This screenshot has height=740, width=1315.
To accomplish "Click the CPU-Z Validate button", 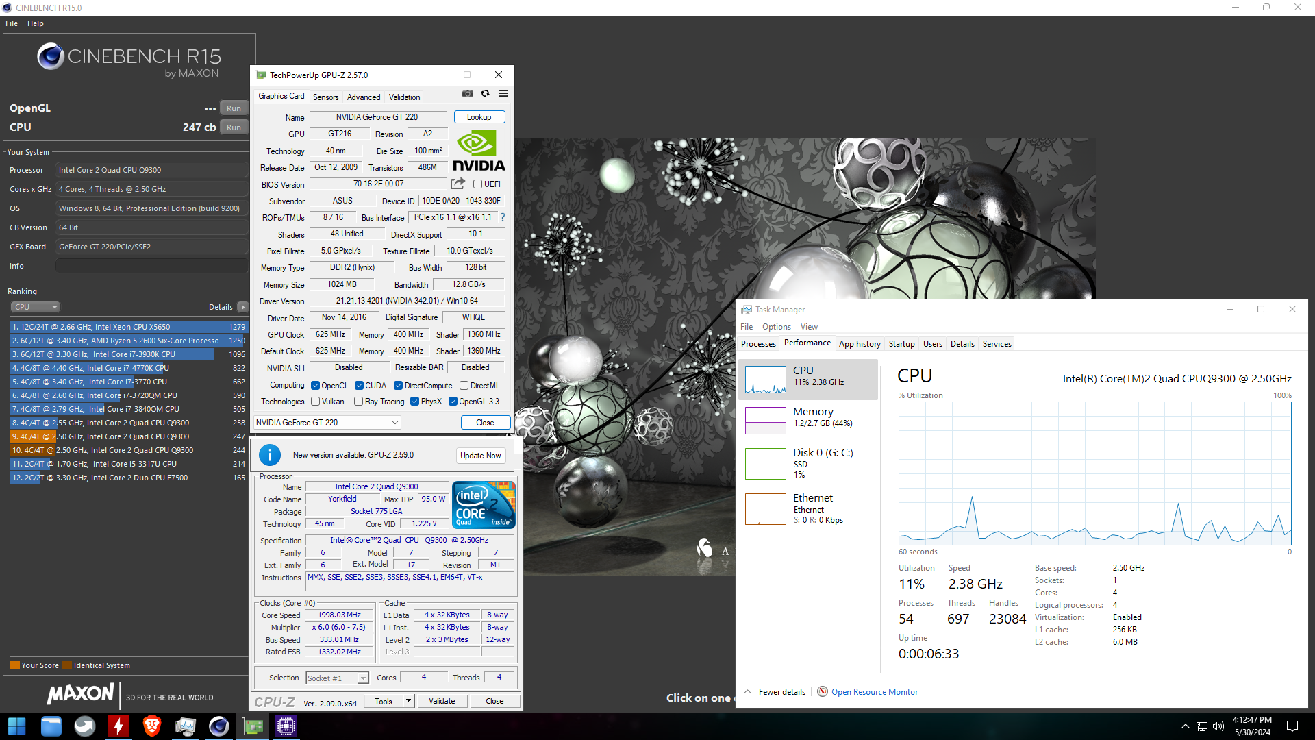I will pyautogui.click(x=442, y=701).
